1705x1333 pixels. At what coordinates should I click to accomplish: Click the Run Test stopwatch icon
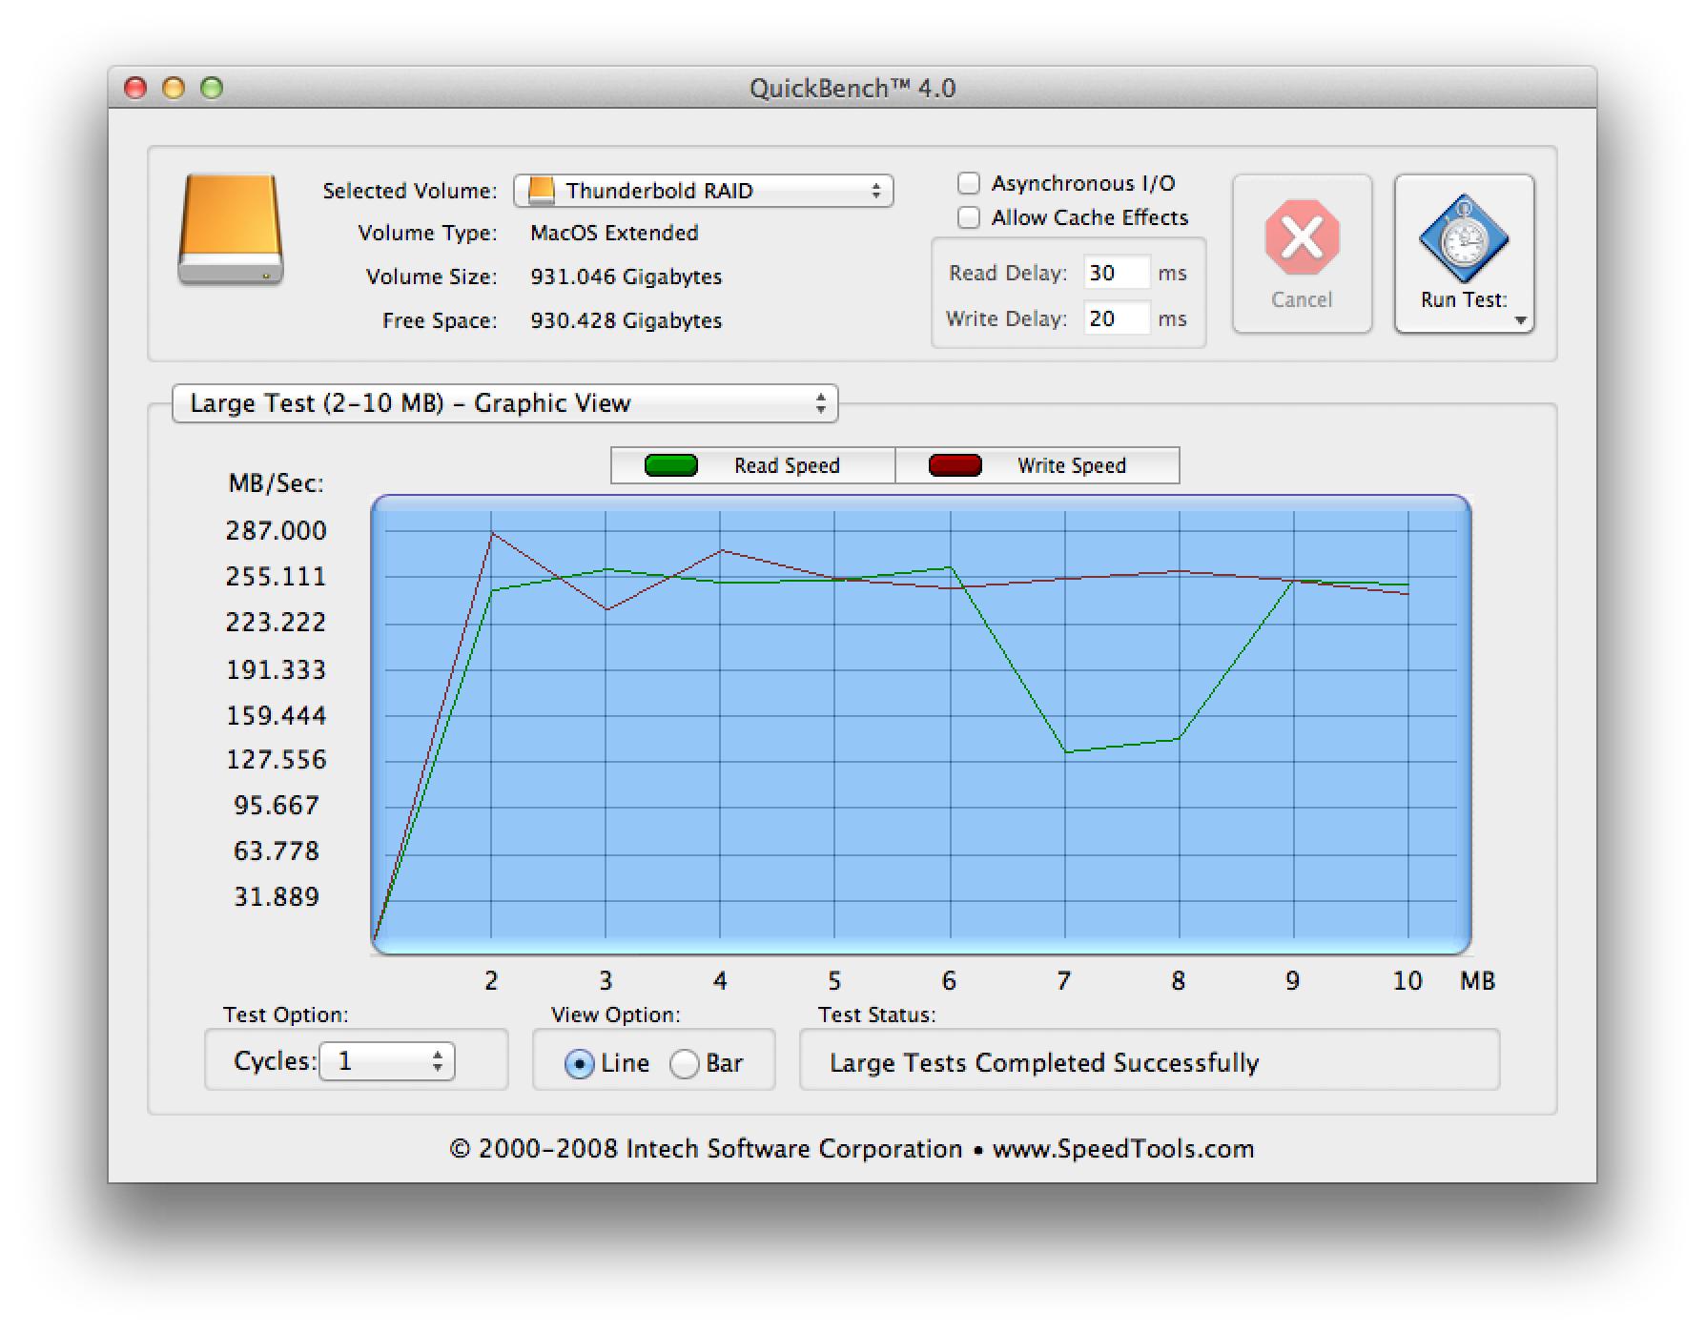1464,238
